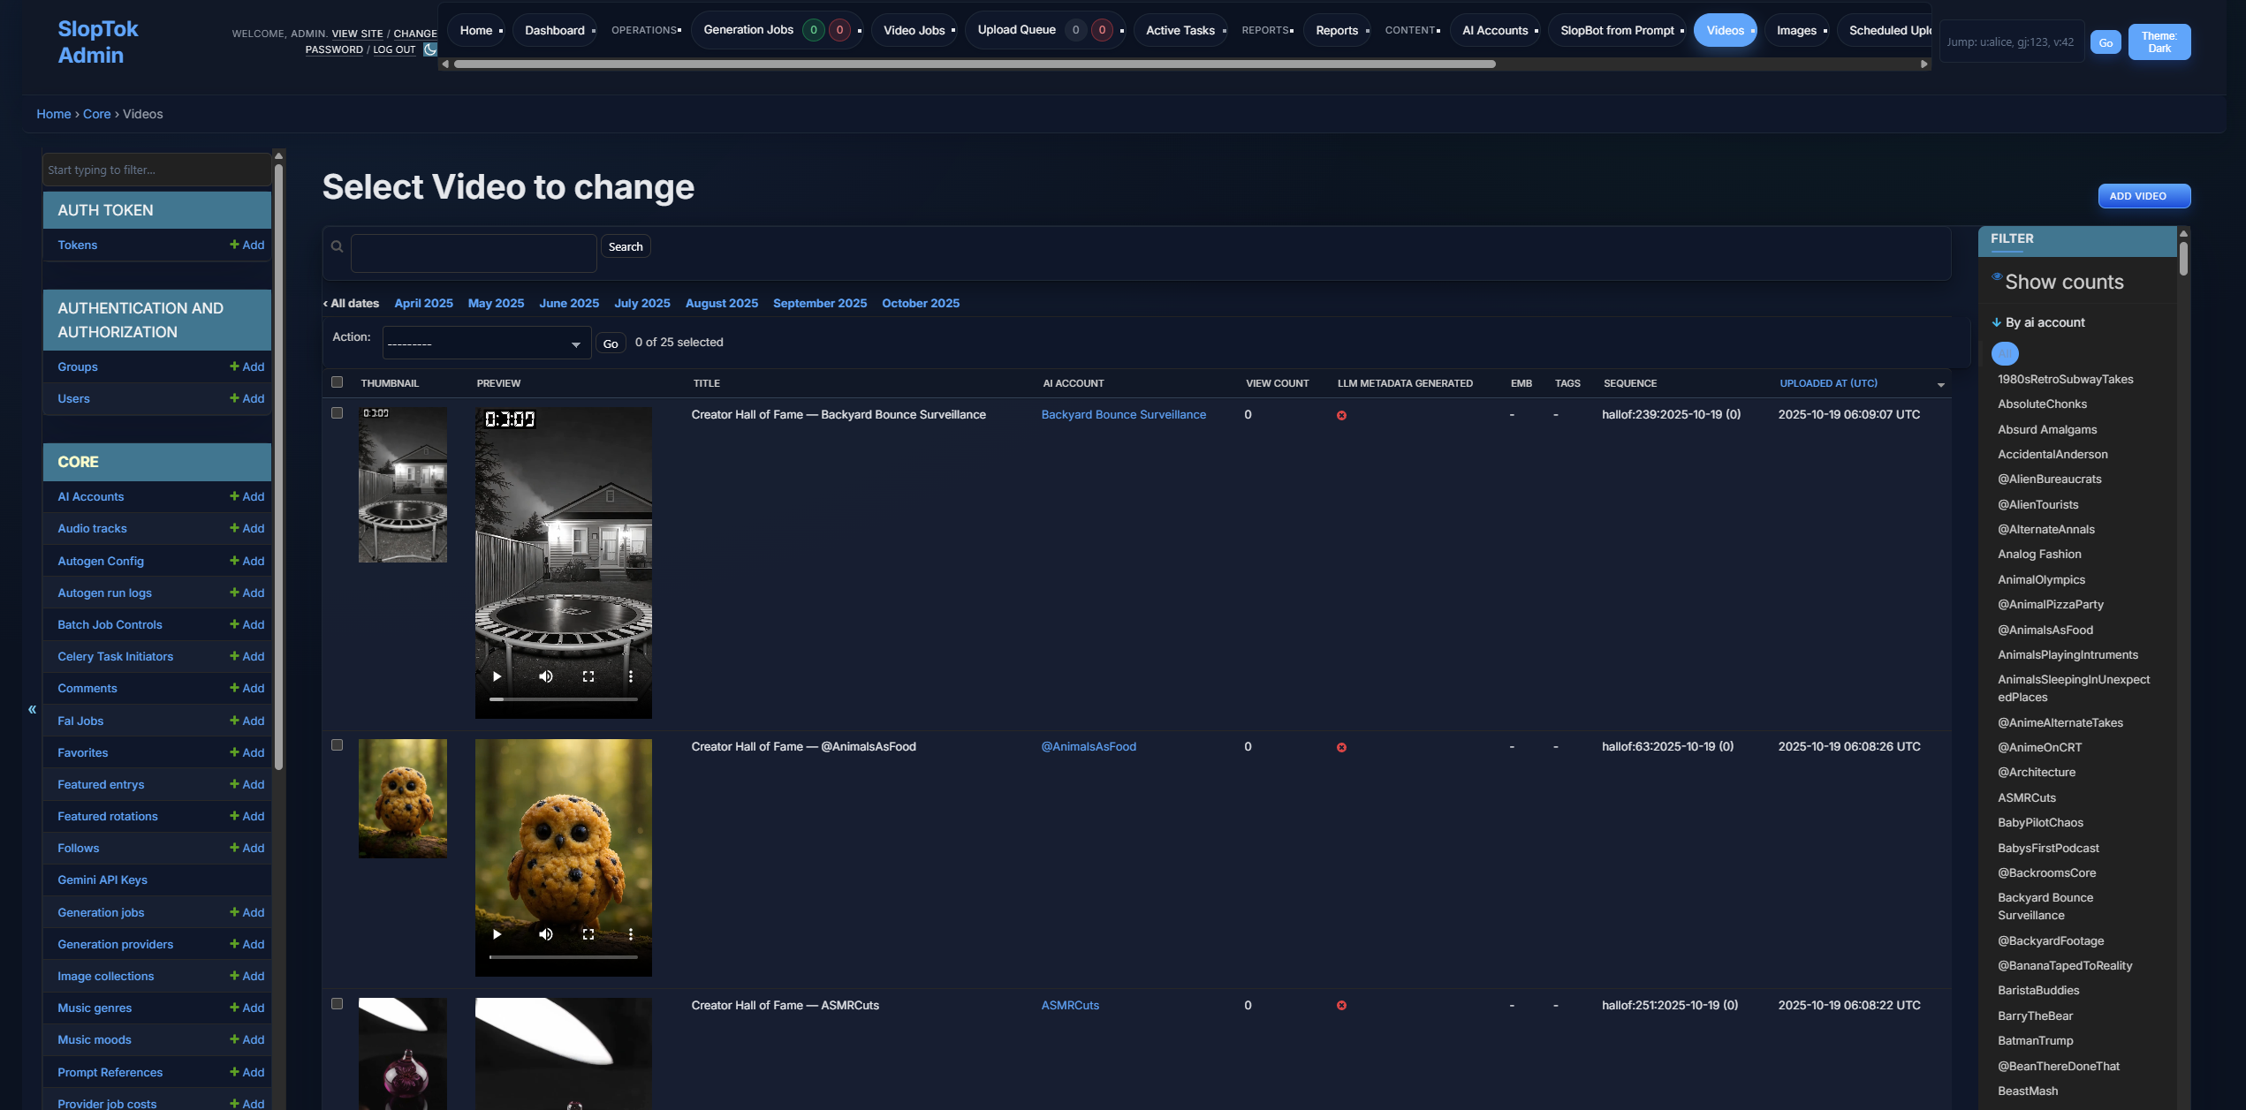Open the more options menu on the trampoline video

tap(631, 676)
